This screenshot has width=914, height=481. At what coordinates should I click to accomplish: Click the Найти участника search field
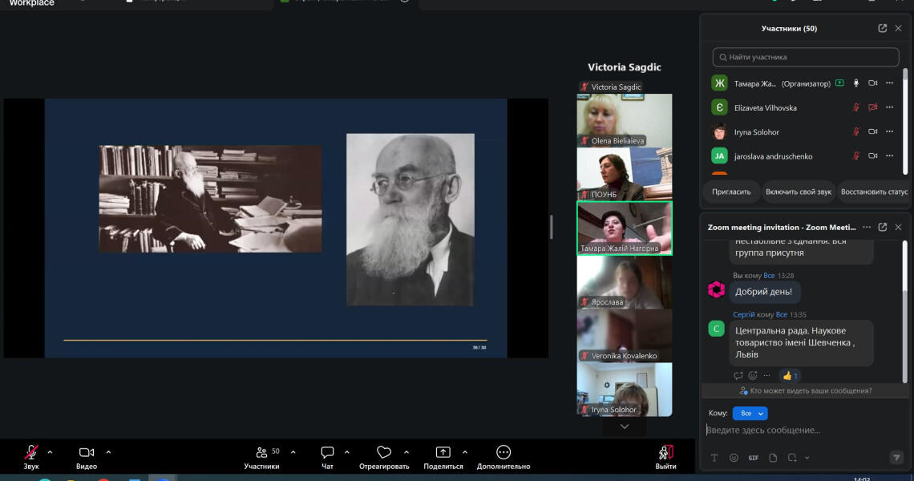(x=806, y=57)
